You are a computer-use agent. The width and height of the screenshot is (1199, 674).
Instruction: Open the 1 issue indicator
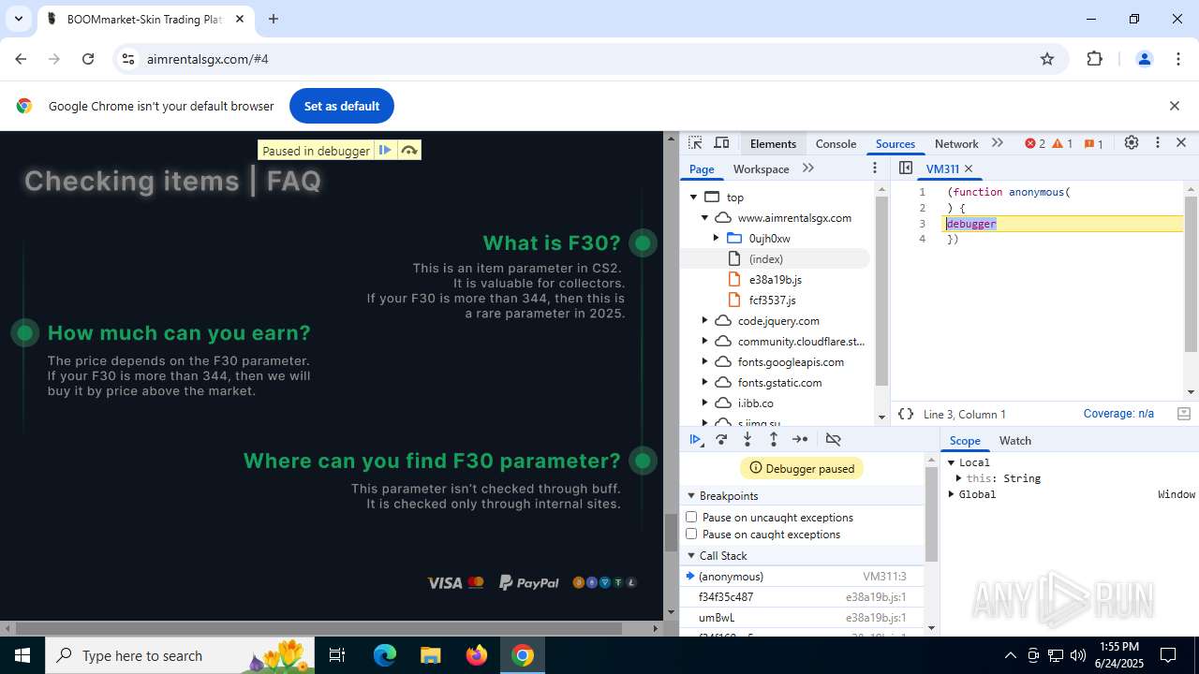[x=1094, y=143]
